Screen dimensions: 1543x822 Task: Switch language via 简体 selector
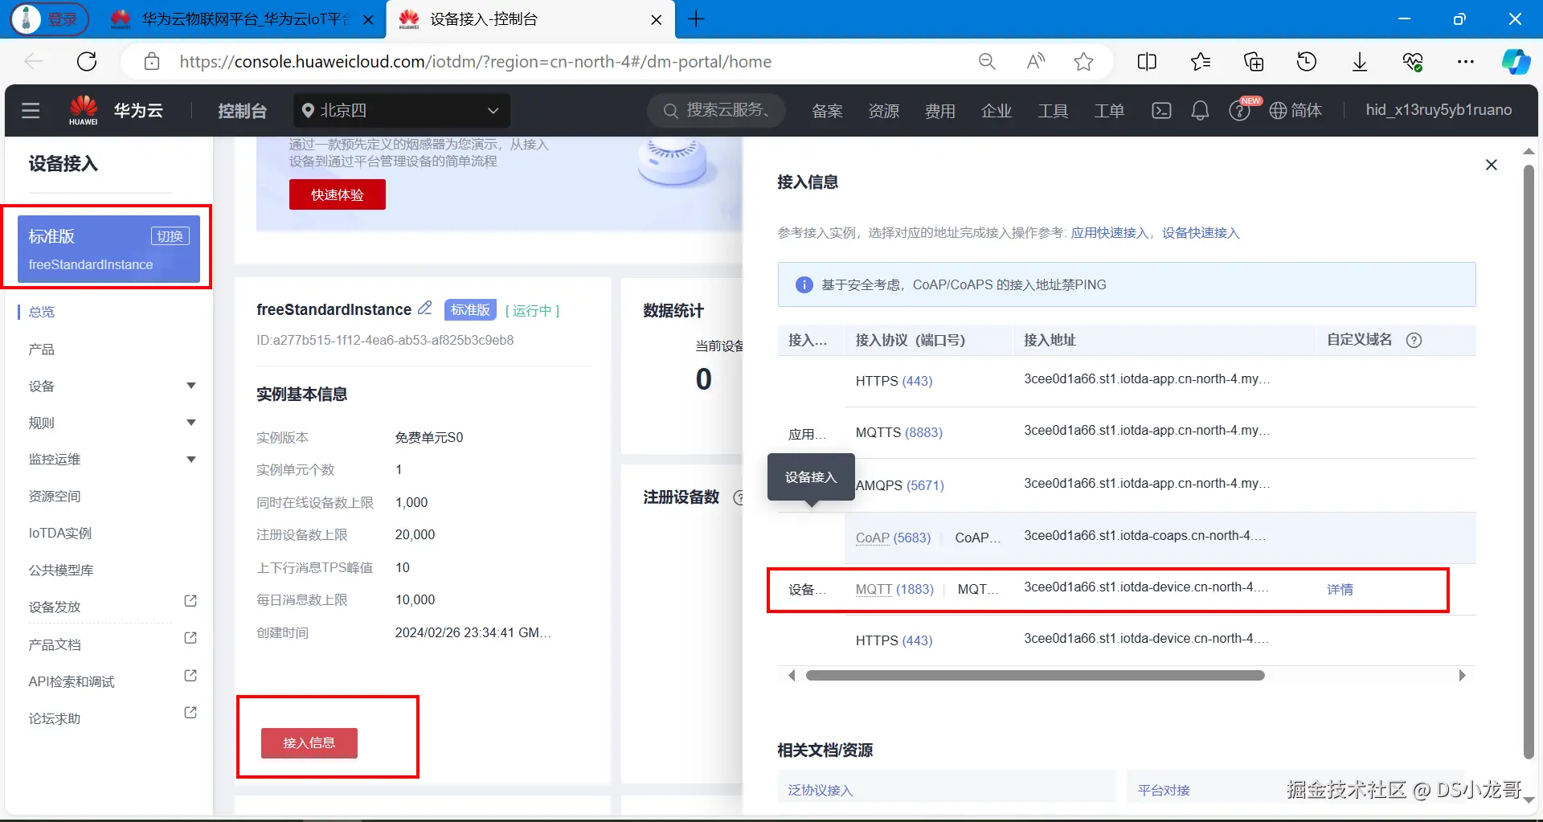[x=1295, y=110]
